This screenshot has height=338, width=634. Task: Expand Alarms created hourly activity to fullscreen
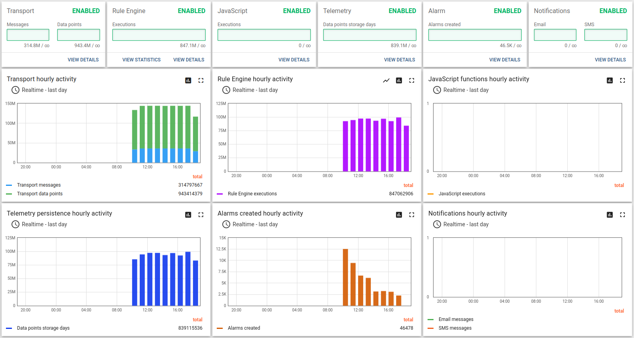click(412, 215)
